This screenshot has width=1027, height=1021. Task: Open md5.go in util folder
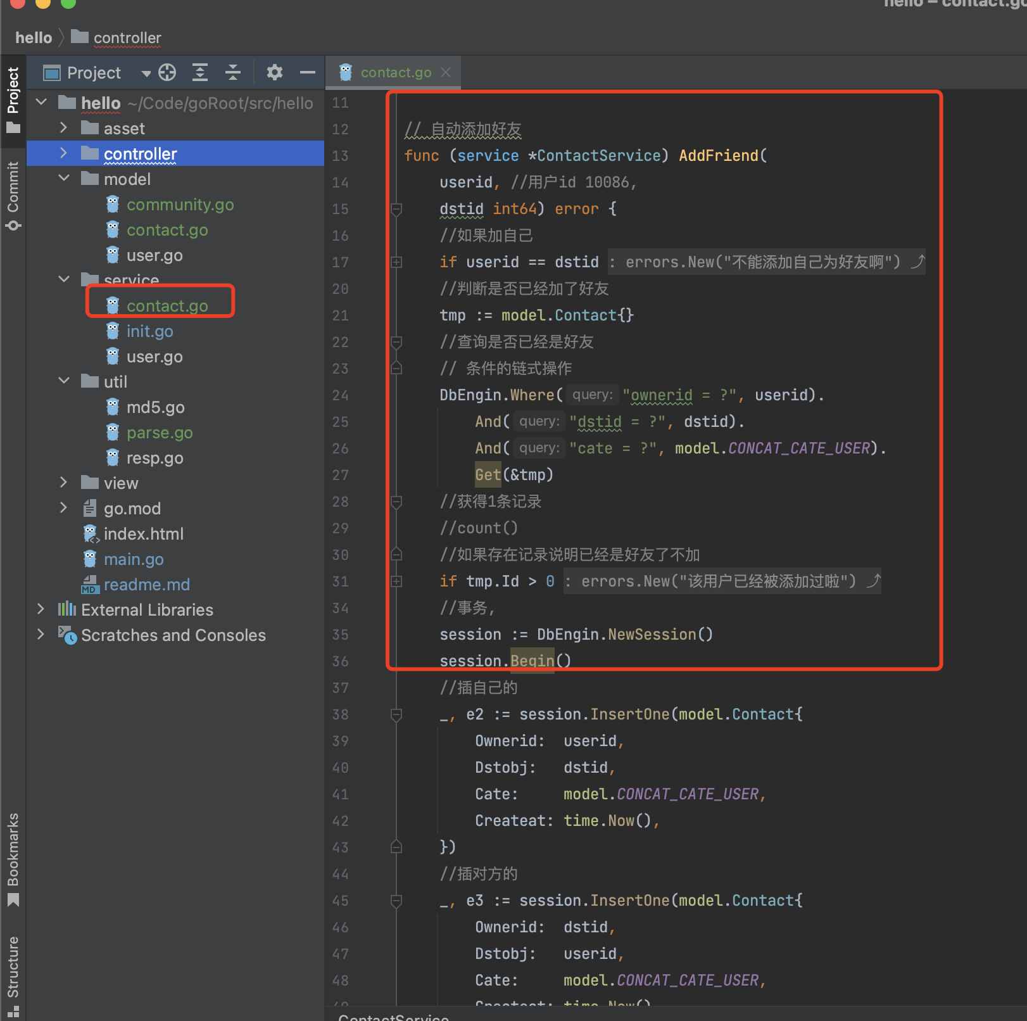coord(156,407)
